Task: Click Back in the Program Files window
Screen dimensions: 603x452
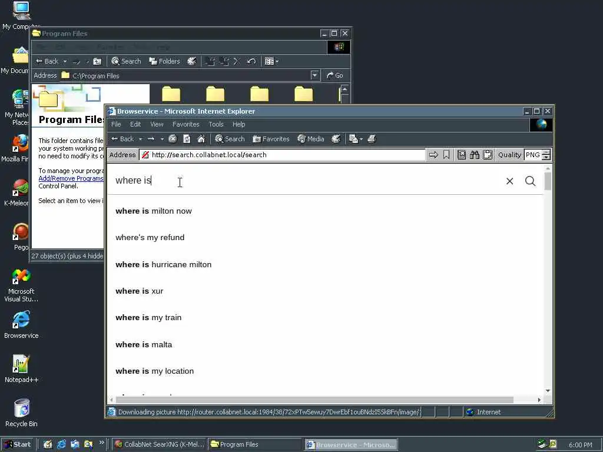Action: pyautogui.click(x=47, y=61)
